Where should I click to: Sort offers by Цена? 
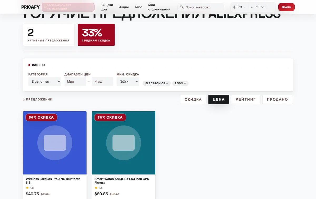[x=219, y=99]
